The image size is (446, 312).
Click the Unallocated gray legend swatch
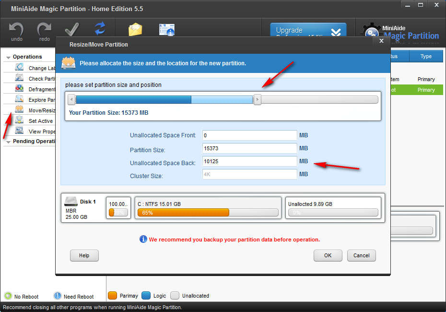click(175, 296)
